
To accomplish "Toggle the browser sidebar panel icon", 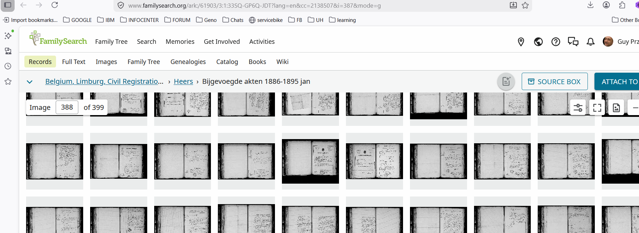I will (8, 5).
